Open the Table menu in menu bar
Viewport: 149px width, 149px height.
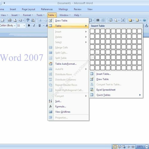point(52,15)
